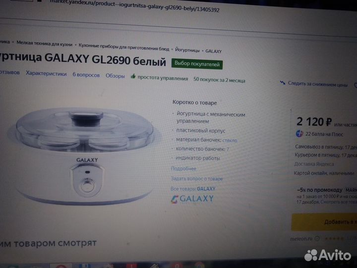Open Все товары GALAXY link
357x268 pixels.
[x=193, y=189]
